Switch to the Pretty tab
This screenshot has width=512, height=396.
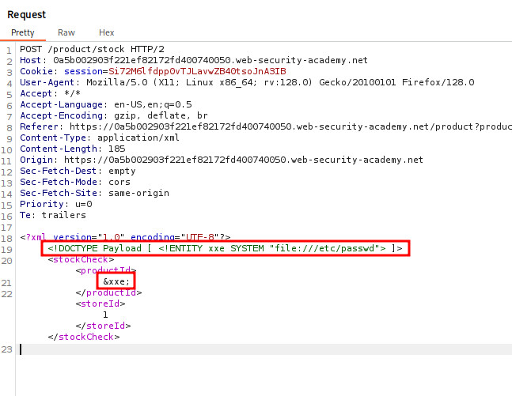pyautogui.click(x=22, y=32)
